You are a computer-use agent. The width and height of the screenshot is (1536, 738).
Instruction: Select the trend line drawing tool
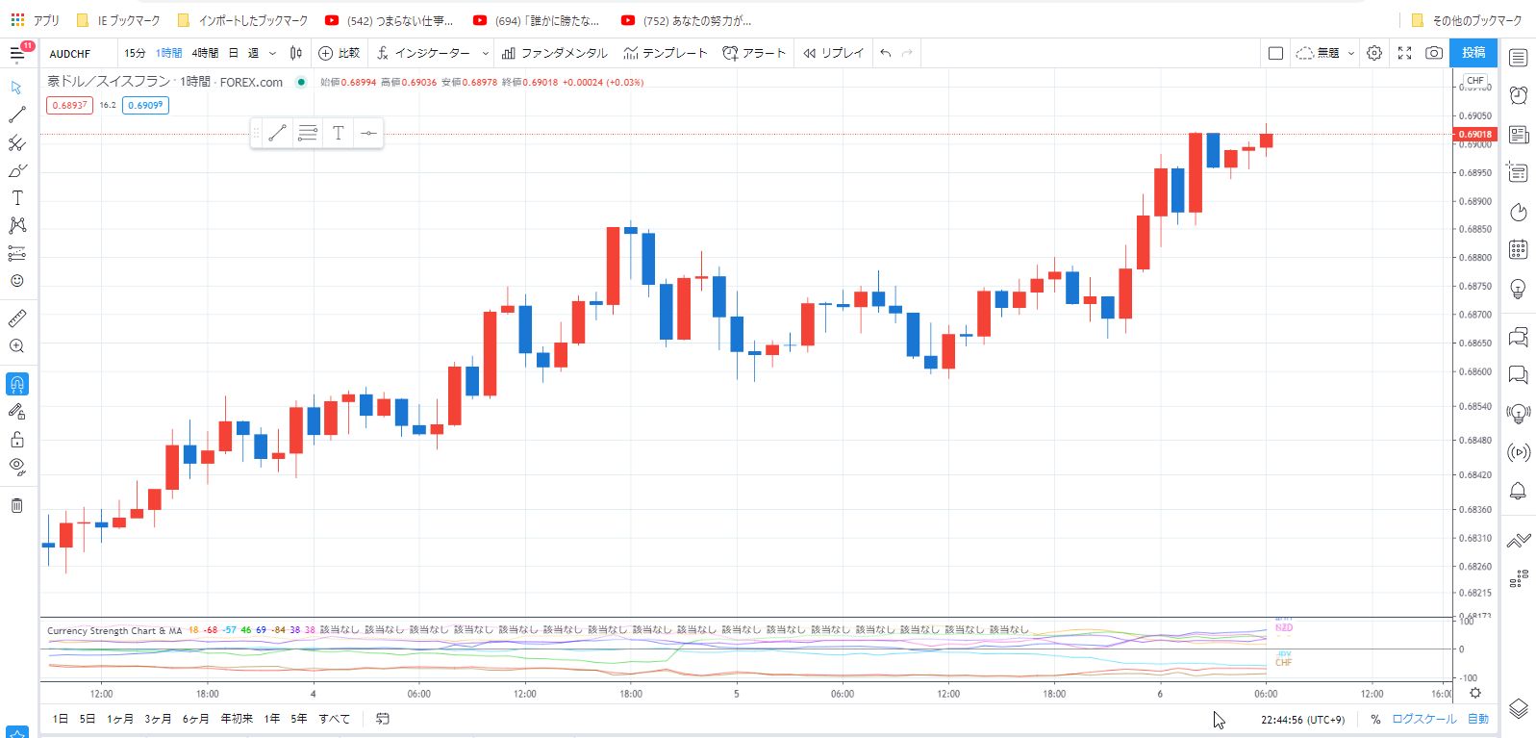(x=16, y=115)
